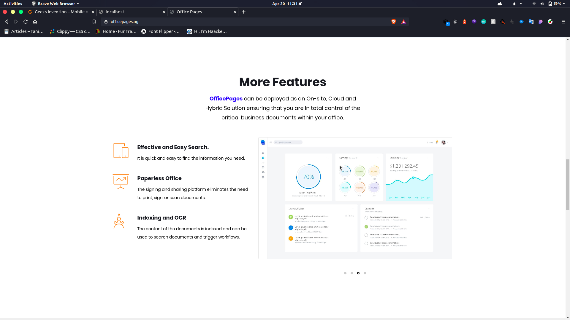Open the browser home page icon
The width and height of the screenshot is (570, 320).
(35, 22)
